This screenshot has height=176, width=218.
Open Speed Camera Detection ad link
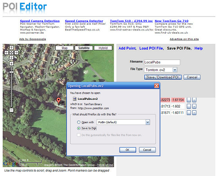coord(40,21)
